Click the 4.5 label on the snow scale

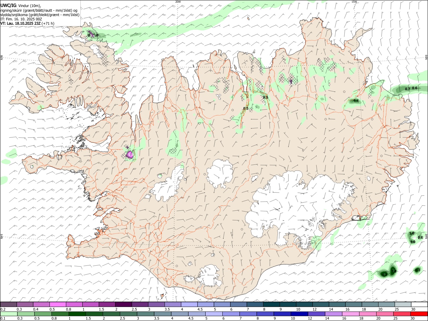tap(200, 309)
